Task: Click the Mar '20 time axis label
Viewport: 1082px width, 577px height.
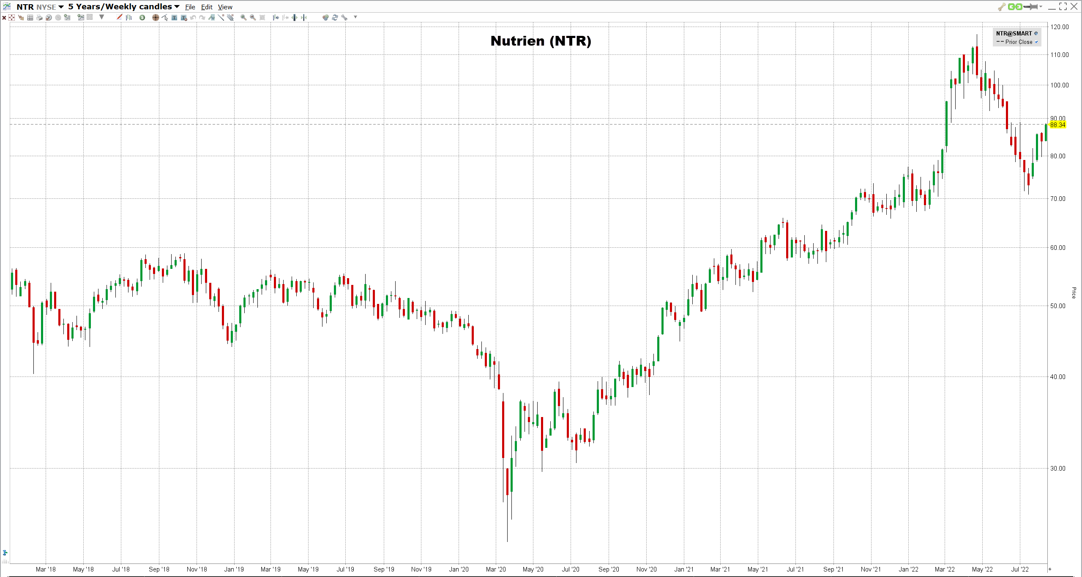Action: 496,569
